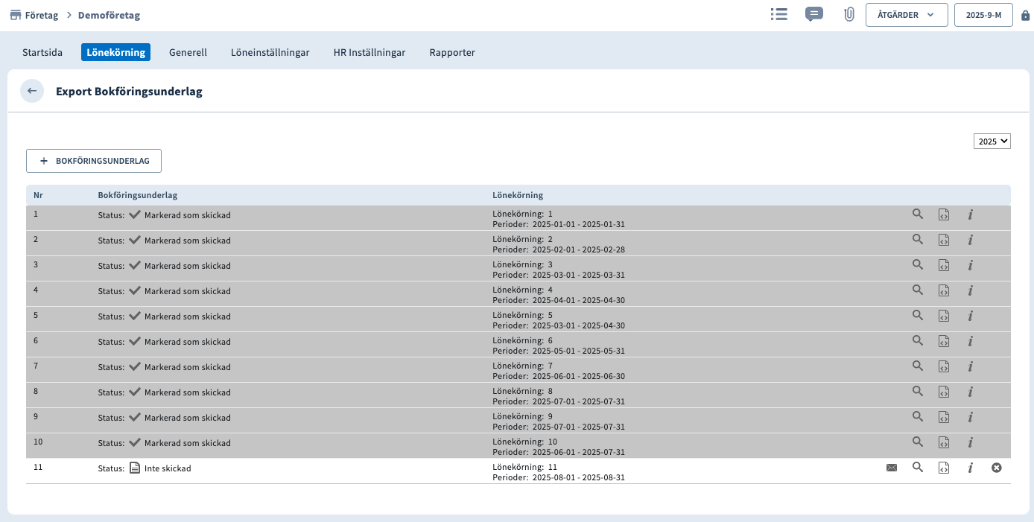Show info icon for Lönekörning 8
Screen dimensions: 1034x522
[970, 392]
